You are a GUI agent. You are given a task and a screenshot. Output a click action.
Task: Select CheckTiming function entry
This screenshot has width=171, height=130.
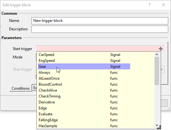(84, 96)
